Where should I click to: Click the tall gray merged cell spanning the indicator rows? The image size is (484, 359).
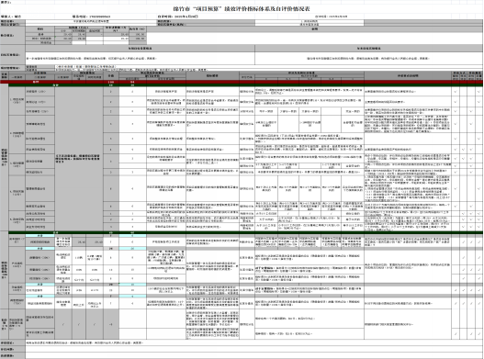[x=79, y=159]
